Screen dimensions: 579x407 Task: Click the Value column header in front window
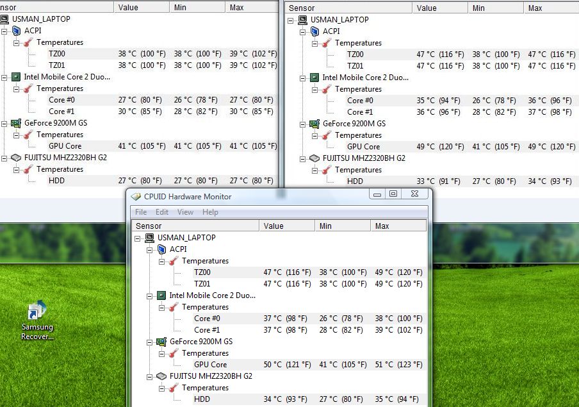pos(288,226)
